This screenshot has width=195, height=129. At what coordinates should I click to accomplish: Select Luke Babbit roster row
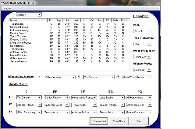click(69, 46)
